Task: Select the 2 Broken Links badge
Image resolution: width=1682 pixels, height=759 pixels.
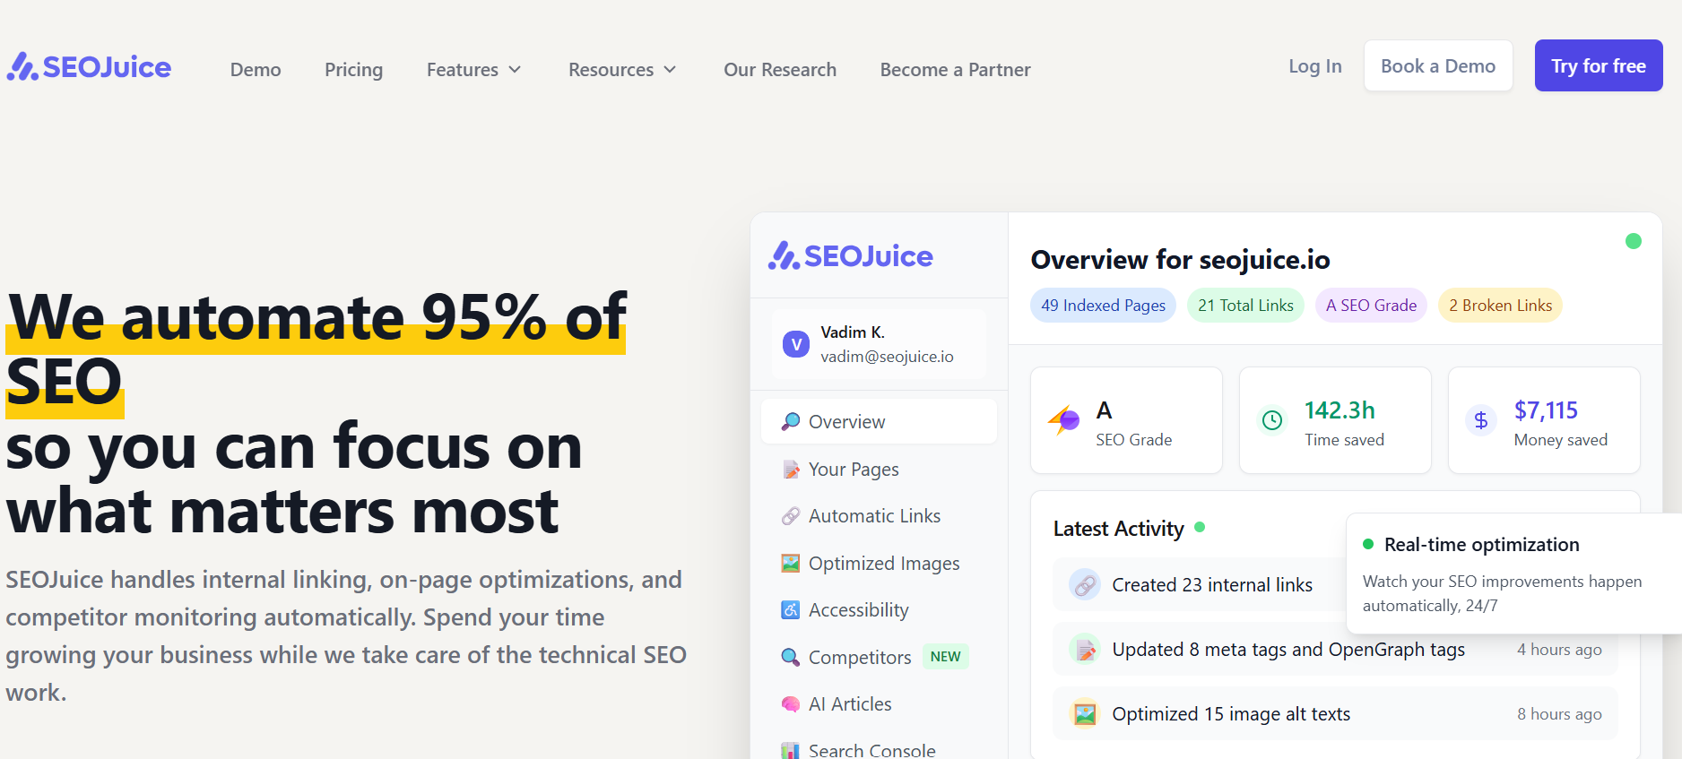Action: coord(1499,306)
